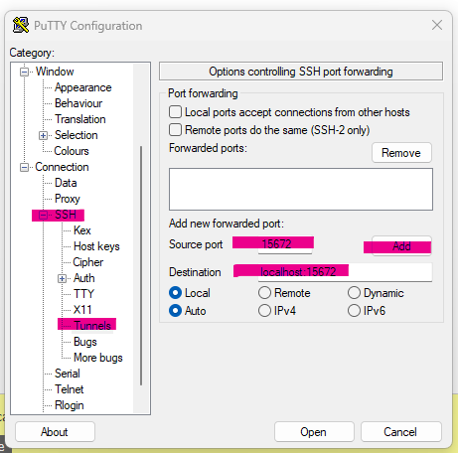This screenshot has width=458, height=453.
Task: Collapse the SSH tree node
Action: tap(43, 215)
